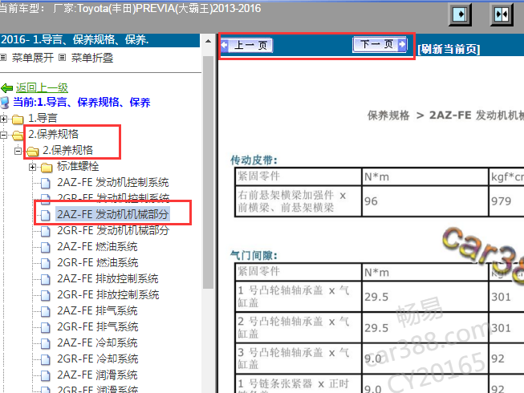Viewport: 524px width, 393px height.
Task: Click the 返回上一级 back link
Action: [42, 87]
